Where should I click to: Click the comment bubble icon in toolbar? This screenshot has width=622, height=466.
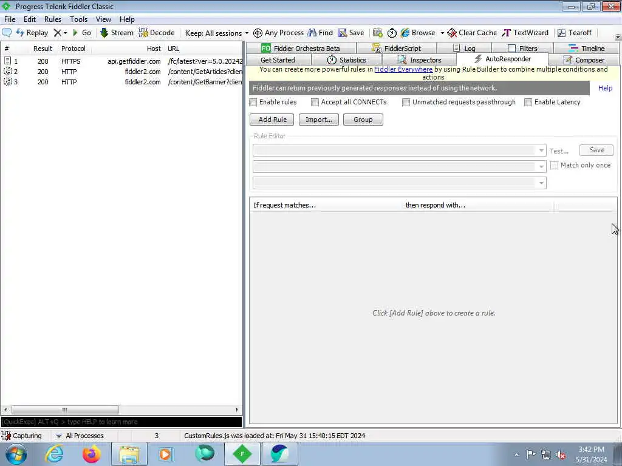click(x=7, y=33)
